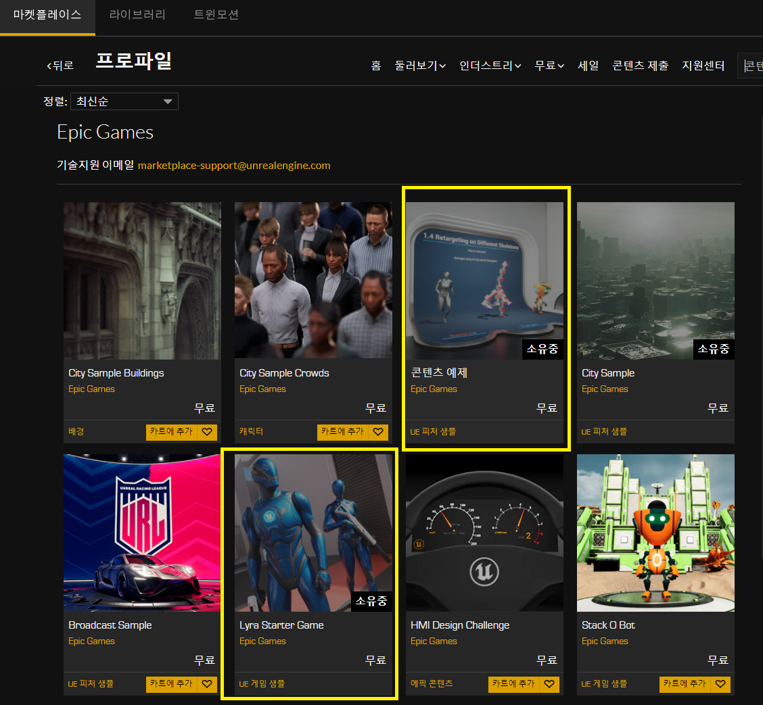Image resolution: width=763 pixels, height=705 pixels.
Task: Switch to the 라이브러리 tab
Action: (x=137, y=15)
